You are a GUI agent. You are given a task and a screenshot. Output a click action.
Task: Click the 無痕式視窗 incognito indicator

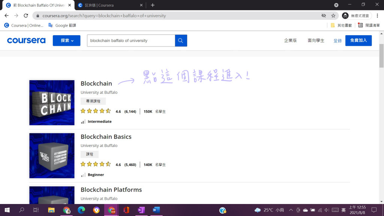tap(357, 16)
